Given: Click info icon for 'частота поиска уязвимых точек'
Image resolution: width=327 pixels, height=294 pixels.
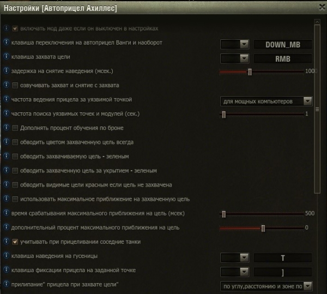Looking at the screenshot, I should click(6, 113).
